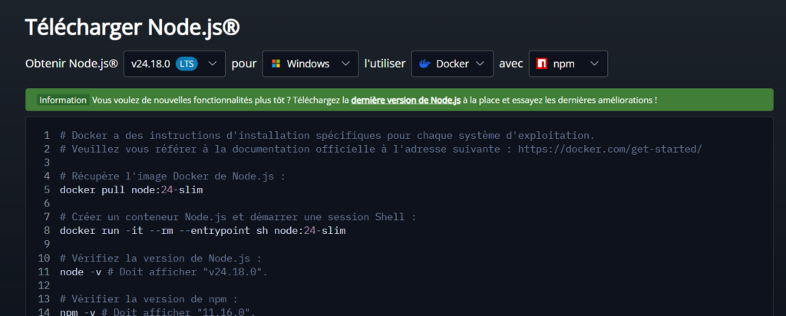This screenshot has height=316, width=786.
Task: Click the 'Obtenir Node.js®' label
Action: [x=71, y=64]
